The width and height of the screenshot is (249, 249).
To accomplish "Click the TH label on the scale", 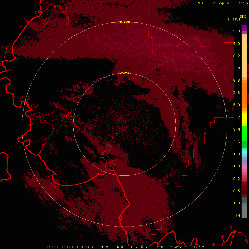I will coord(238,216).
